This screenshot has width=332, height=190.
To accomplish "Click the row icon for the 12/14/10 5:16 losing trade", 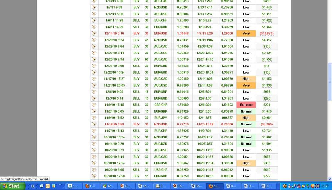I will pos(94,33).
